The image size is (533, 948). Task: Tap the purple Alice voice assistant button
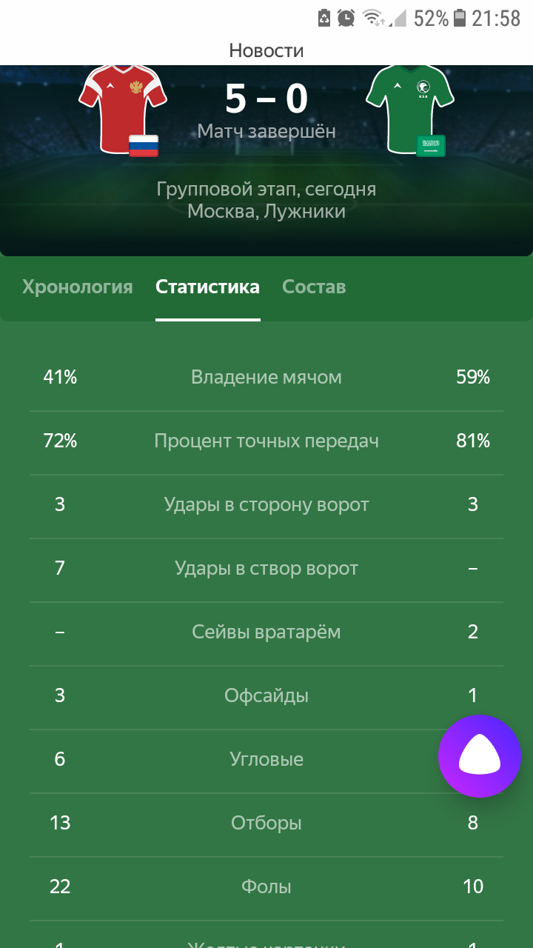click(480, 756)
